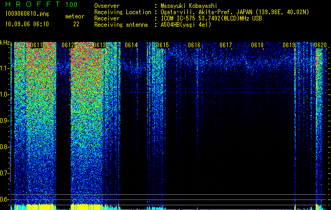Click the ICOM IC-575 53.7492 MHz USB text

(212, 18)
